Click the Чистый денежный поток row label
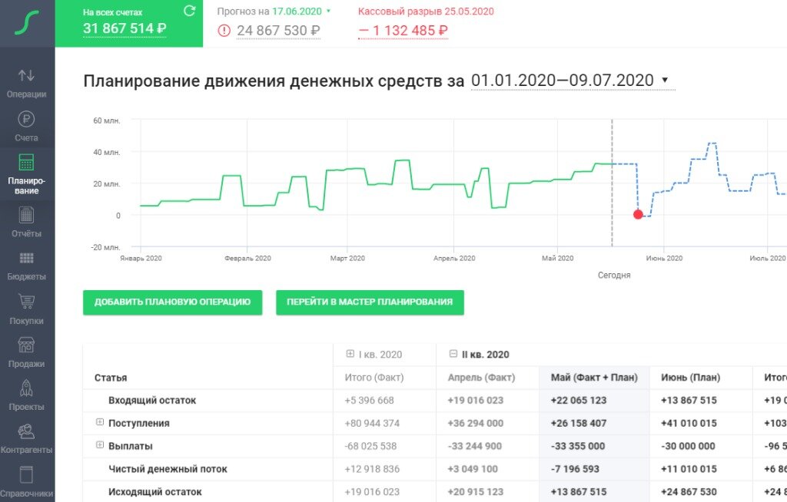The width and height of the screenshot is (787, 502). click(x=168, y=469)
